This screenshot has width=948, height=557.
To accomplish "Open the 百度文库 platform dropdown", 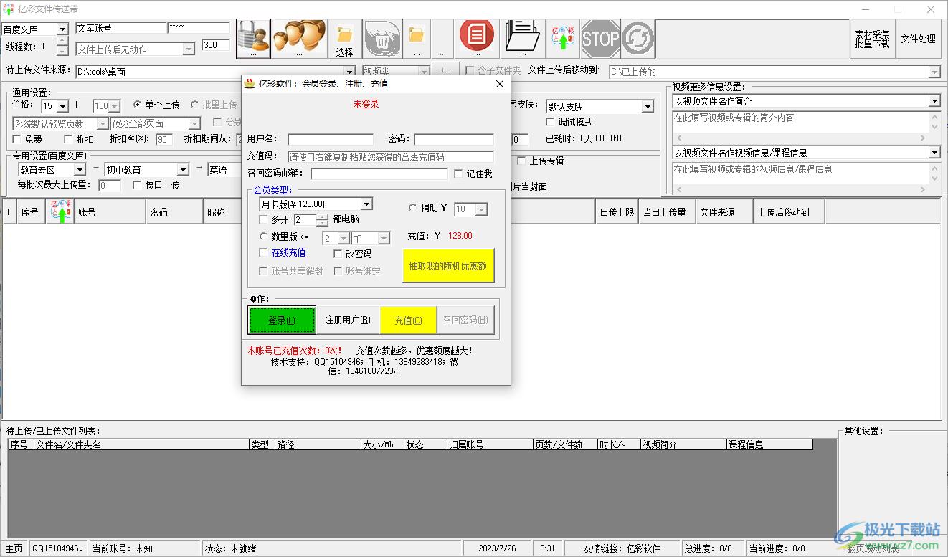I will click(x=62, y=29).
